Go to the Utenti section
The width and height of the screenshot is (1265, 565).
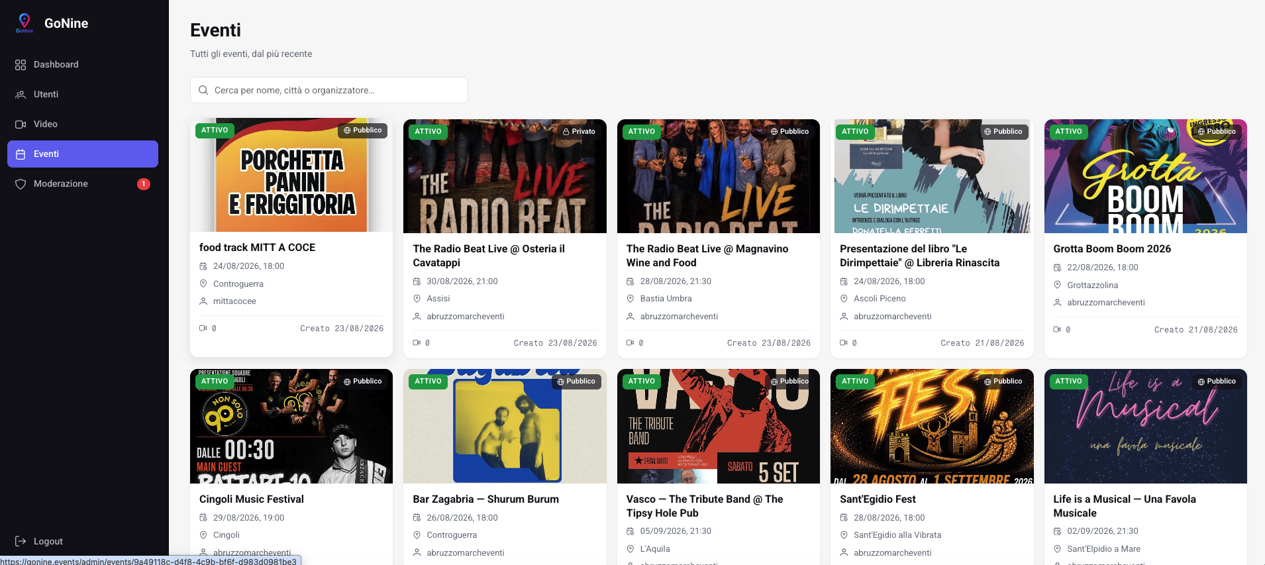(83, 94)
